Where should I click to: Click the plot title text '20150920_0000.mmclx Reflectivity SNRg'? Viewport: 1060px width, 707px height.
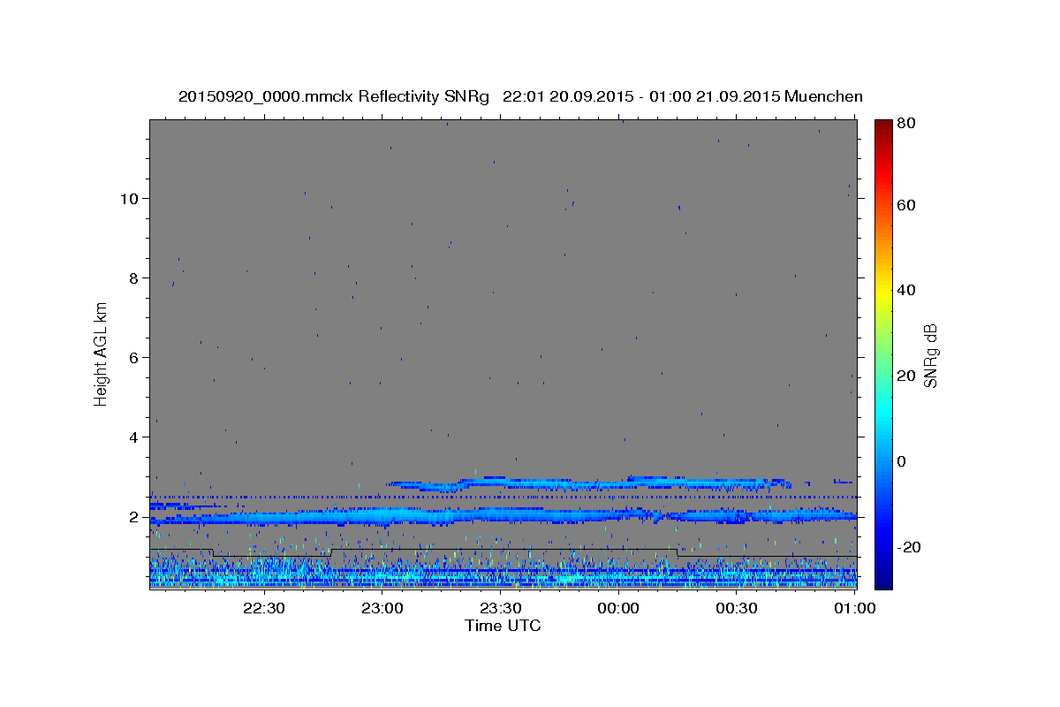pos(334,96)
